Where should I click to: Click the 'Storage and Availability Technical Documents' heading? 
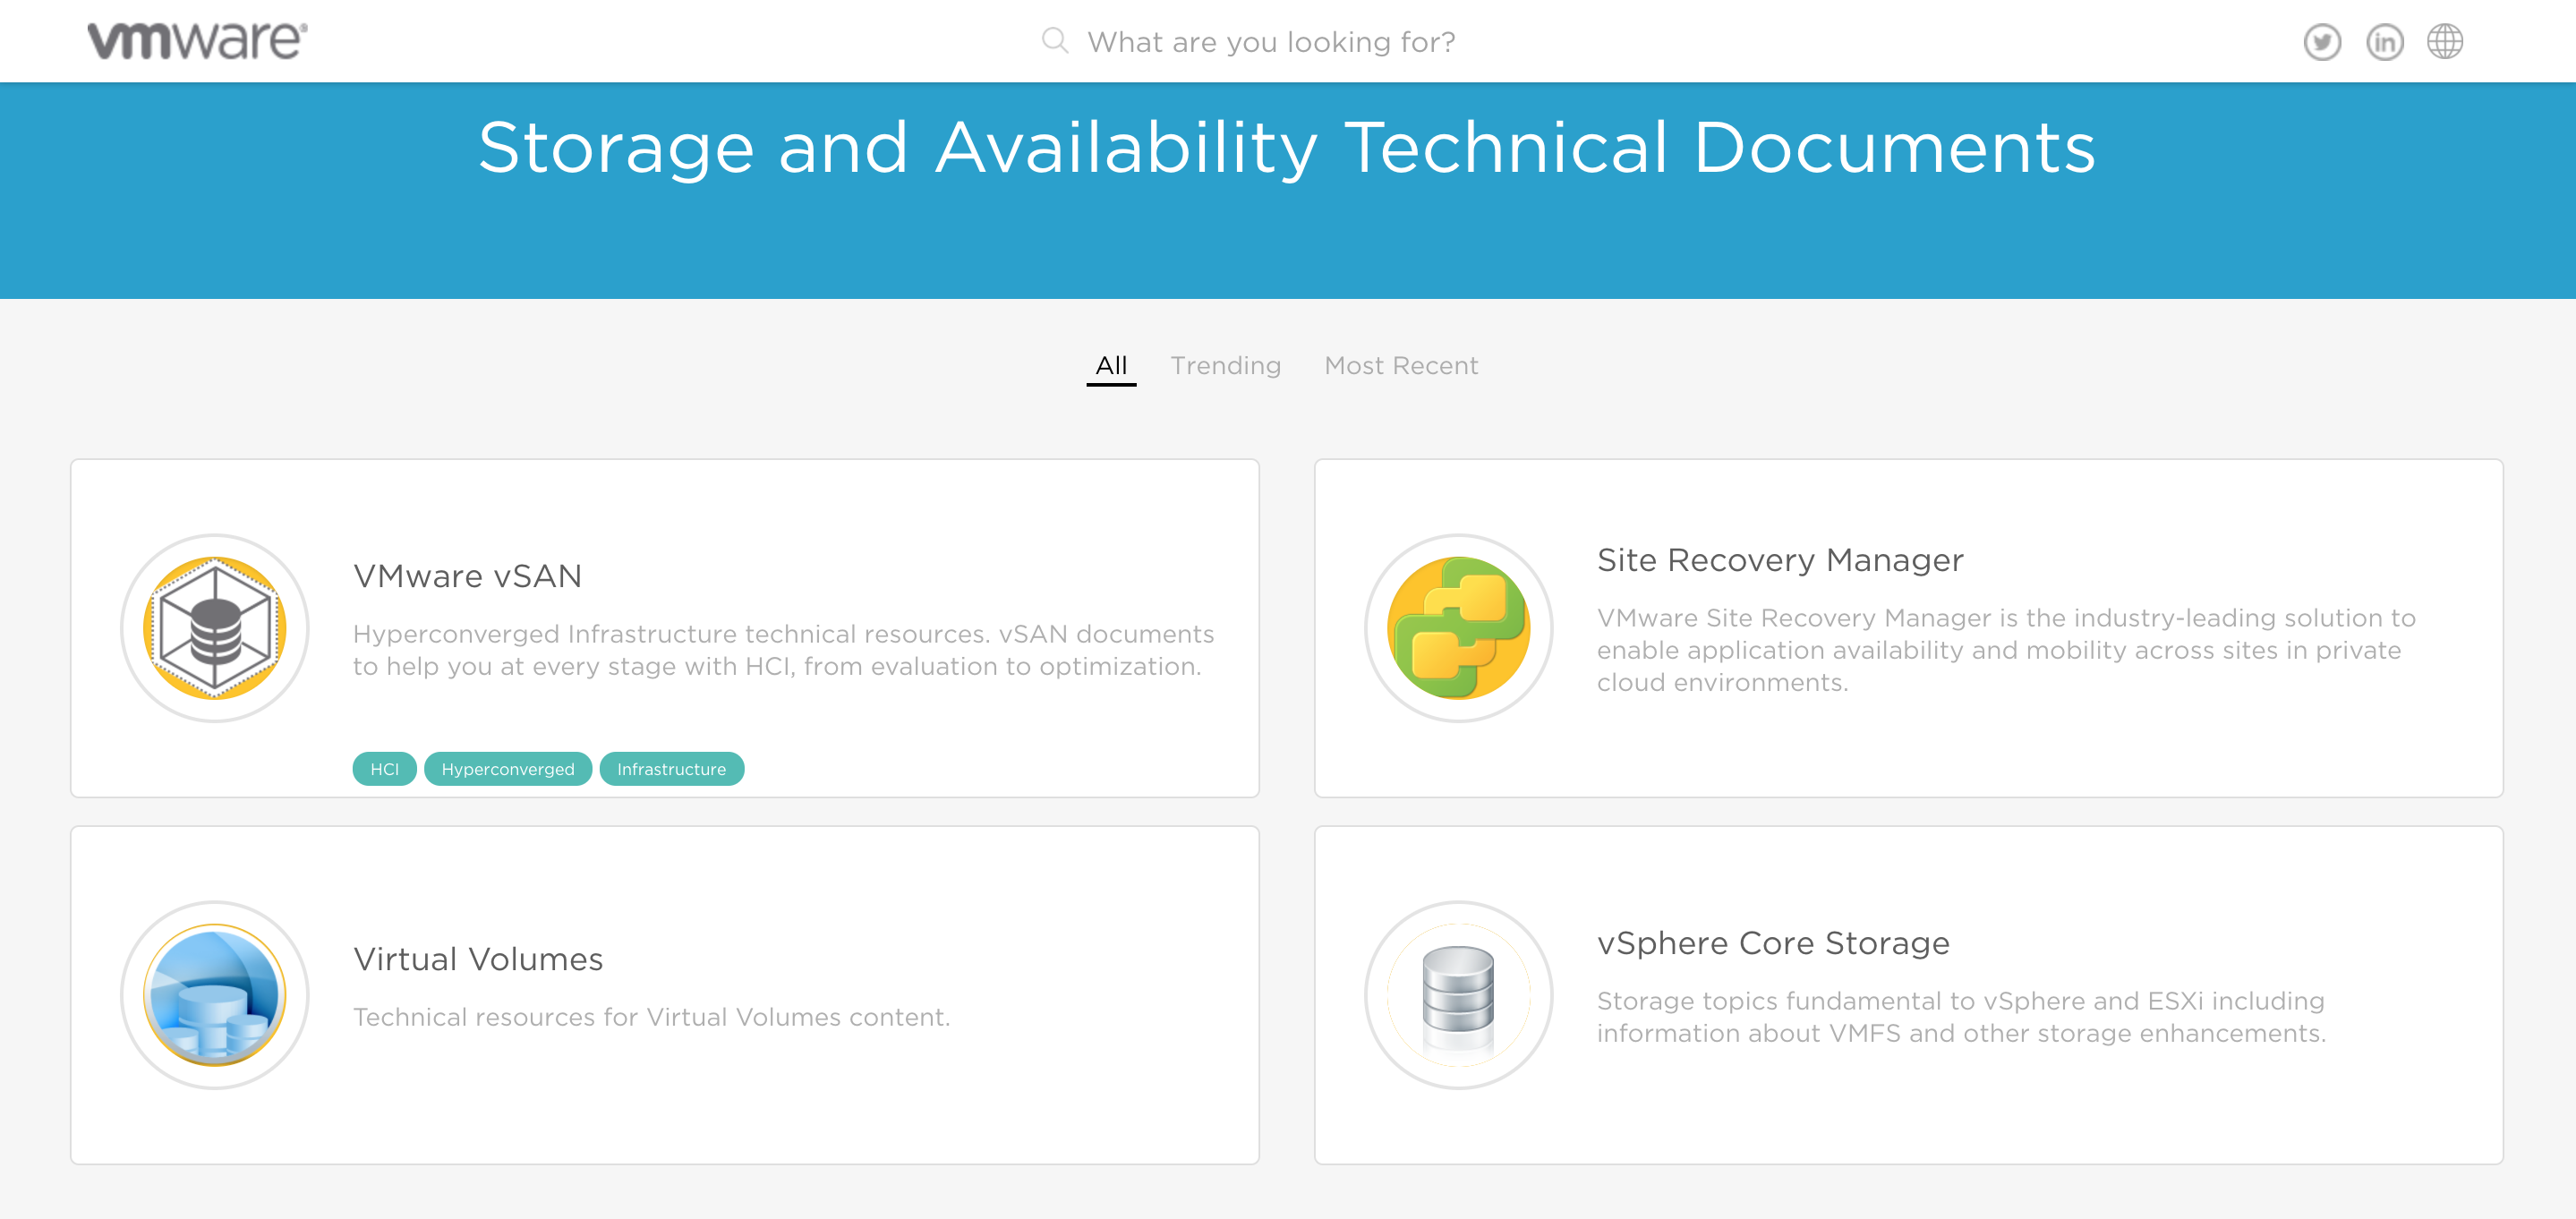pos(1287,148)
